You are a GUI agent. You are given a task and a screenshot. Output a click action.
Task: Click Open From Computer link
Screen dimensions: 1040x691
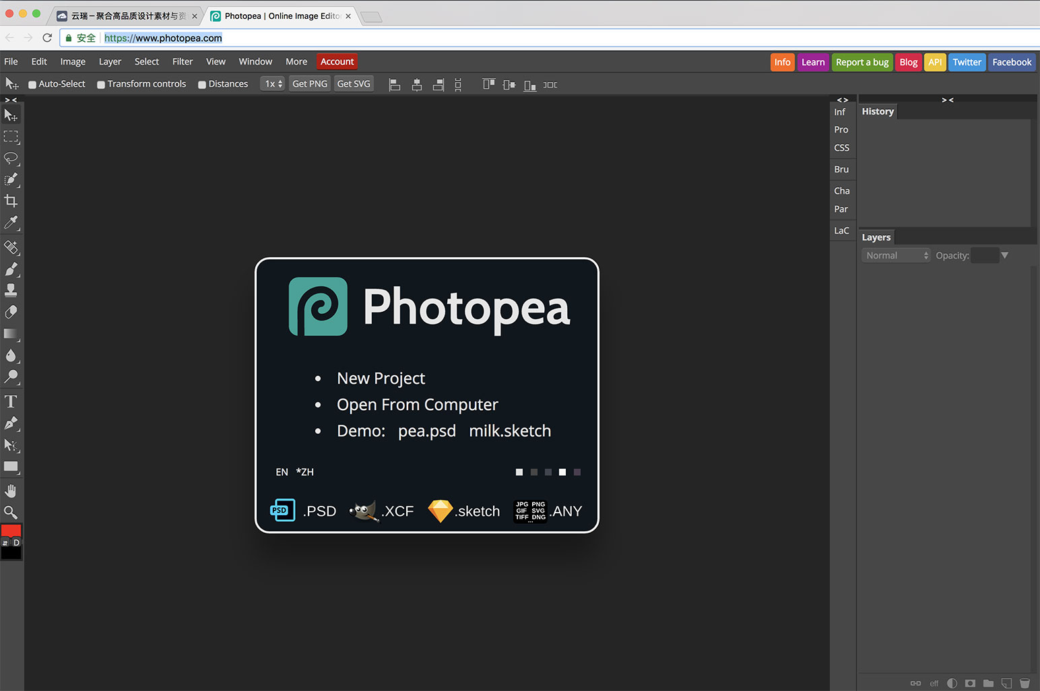[418, 405]
